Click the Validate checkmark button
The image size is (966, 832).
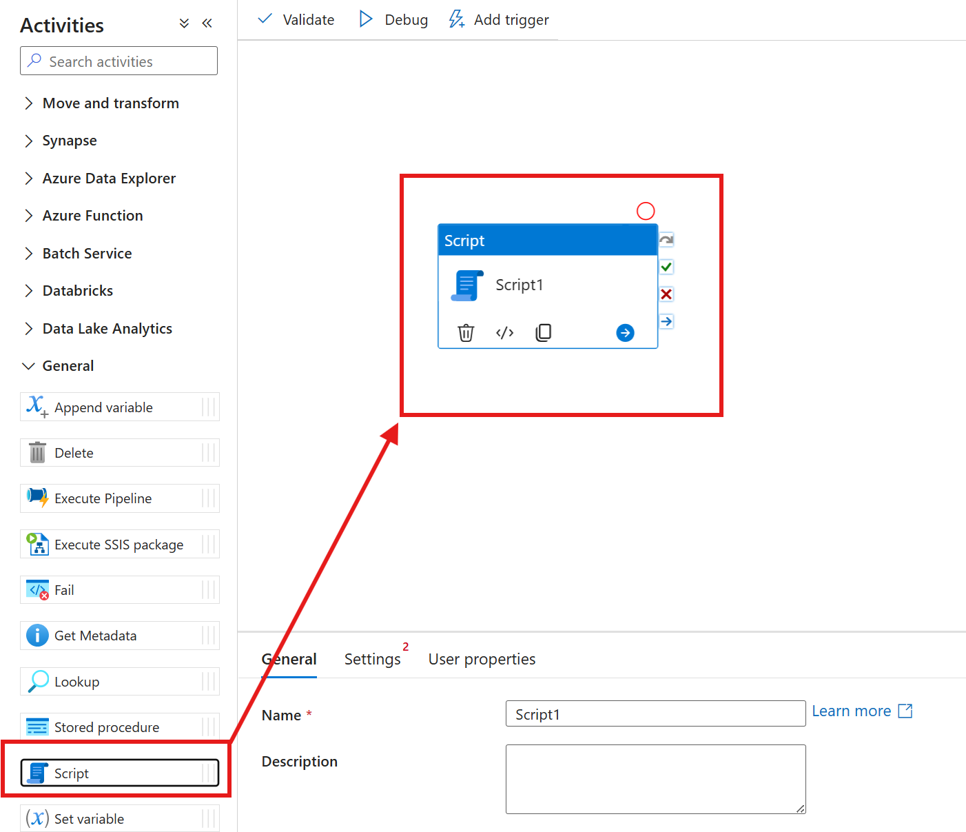point(296,20)
